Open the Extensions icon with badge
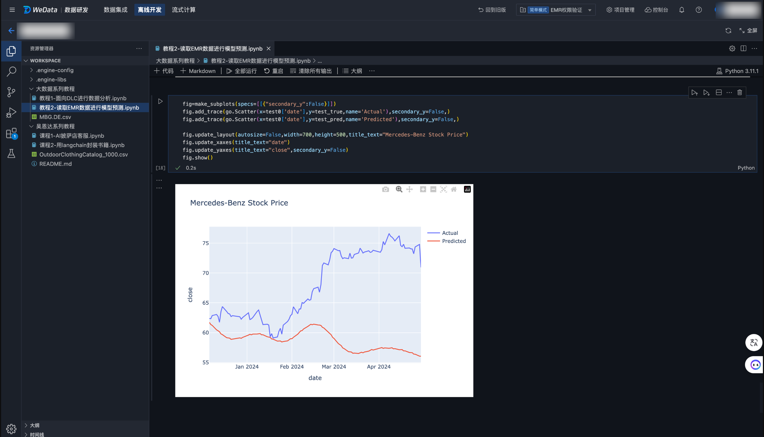 click(11, 133)
